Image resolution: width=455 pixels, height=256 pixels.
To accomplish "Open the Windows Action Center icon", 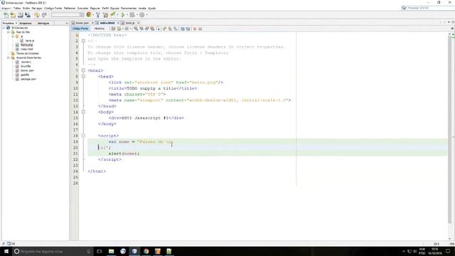I will tap(448, 251).
